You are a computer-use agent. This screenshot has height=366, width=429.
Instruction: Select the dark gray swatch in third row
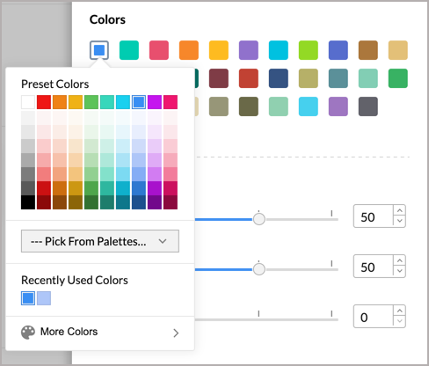click(368, 106)
